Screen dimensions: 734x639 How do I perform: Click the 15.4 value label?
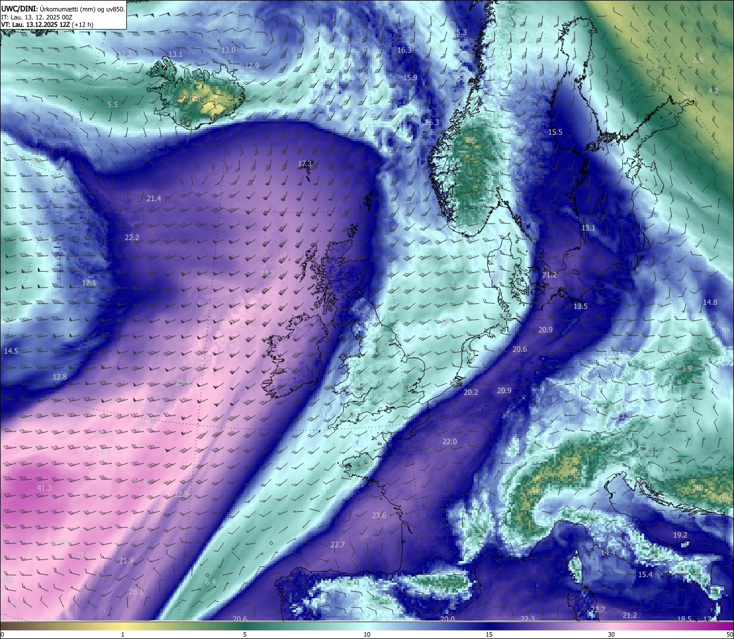point(645,574)
